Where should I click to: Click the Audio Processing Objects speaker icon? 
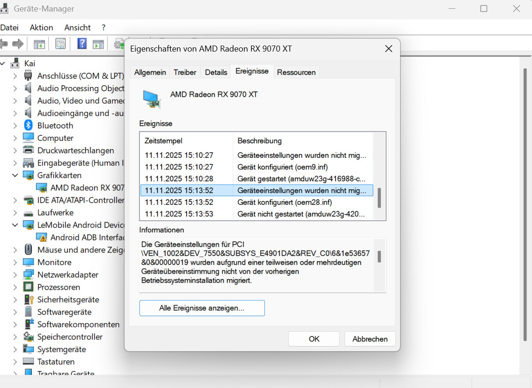pyautogui.click(x=28, y=88)
